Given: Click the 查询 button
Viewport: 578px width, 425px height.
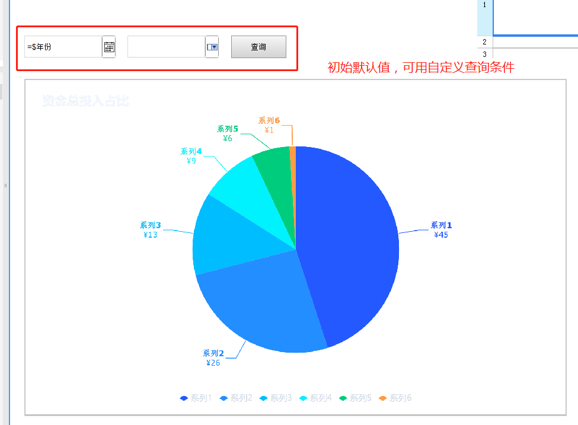Looking at the screenshot, I should point(258,47).
